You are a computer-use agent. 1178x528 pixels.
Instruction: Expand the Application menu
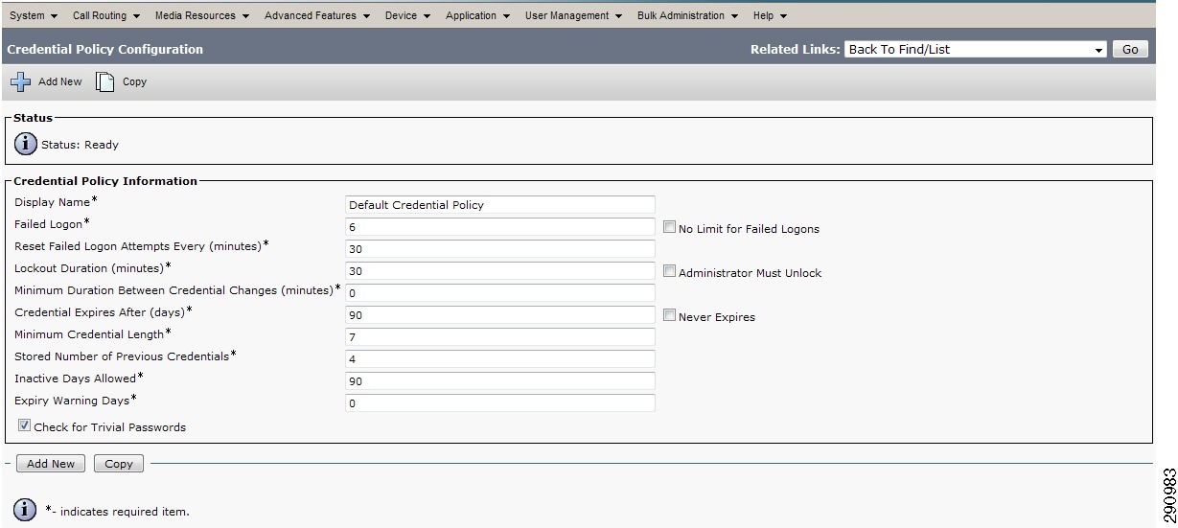click(478, 15)
